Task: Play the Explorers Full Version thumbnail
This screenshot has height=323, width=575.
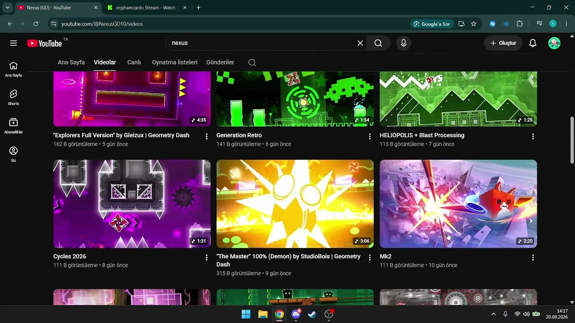Action: pyautogui.click(x=132, y=99)
